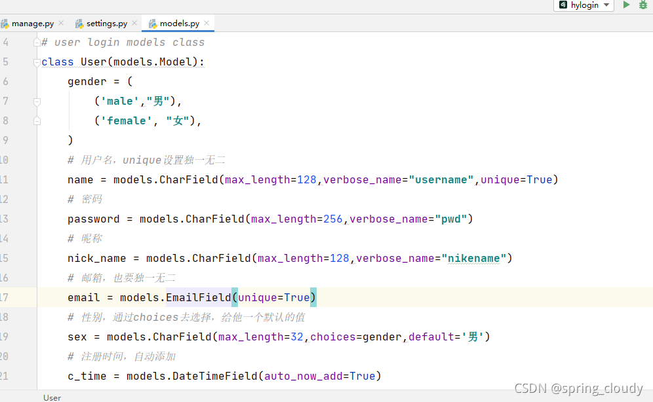The image size is (653, 402).
Task: Click line number 5 in the gutter
Action: click(x=5, y=62)
